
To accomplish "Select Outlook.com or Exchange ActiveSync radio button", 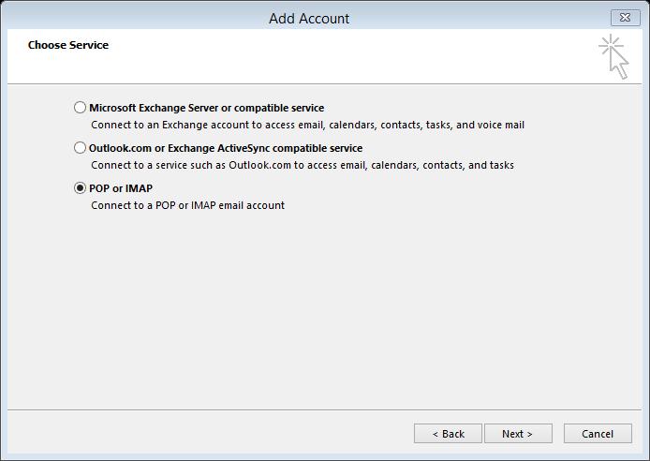I will click(x=80, y=148).
